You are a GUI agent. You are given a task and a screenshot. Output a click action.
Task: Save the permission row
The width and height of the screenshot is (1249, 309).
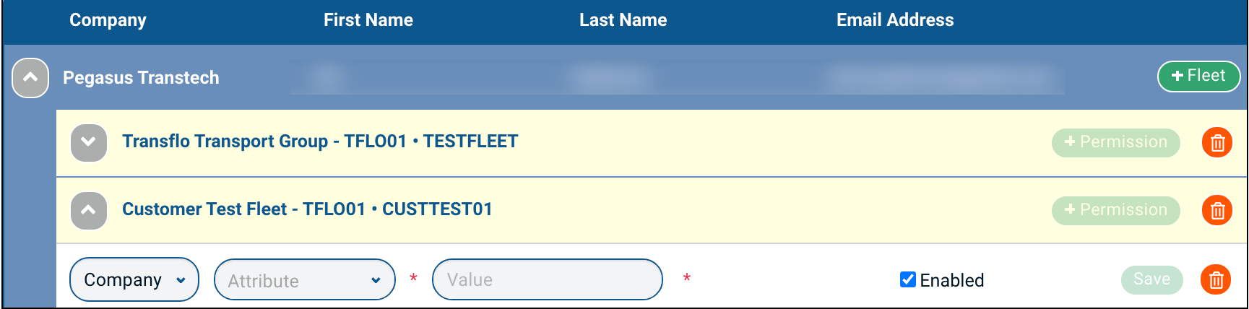[x=1151, y=279]
